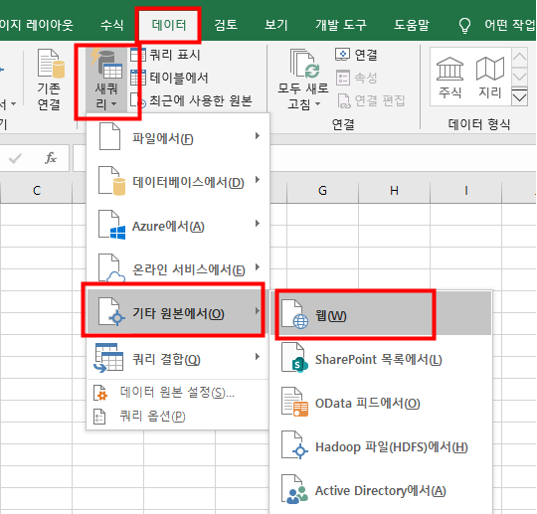Open 파일에서(F) submenu
The width and height of the screenshot is (537, 514).
coord(177,137)
